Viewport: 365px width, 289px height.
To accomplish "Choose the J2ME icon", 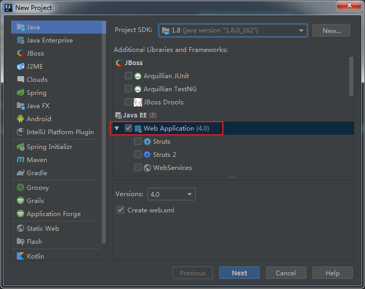I will tap(20, 67).
